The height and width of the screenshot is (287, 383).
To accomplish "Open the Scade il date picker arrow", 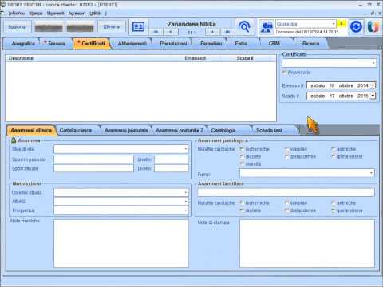I will tap(373, 96).
